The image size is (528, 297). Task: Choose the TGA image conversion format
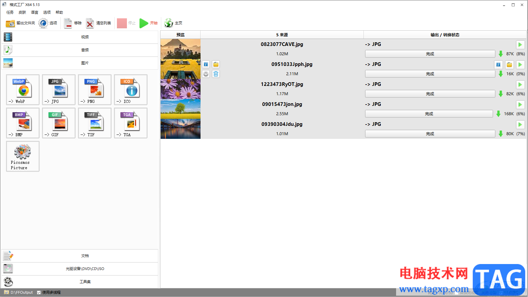pos(131,123)
